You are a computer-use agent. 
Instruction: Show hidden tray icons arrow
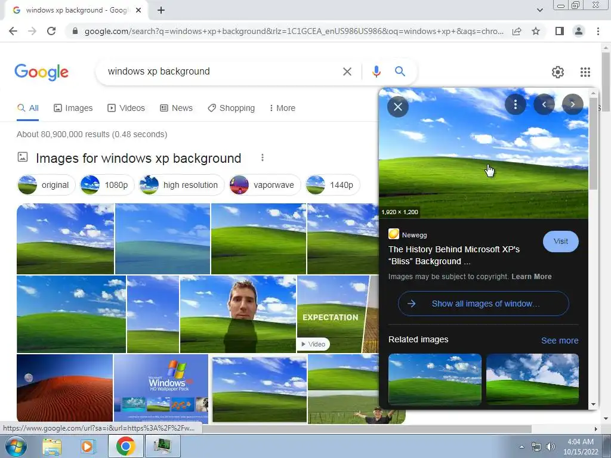pyautogui.click(x=521, y=447)
